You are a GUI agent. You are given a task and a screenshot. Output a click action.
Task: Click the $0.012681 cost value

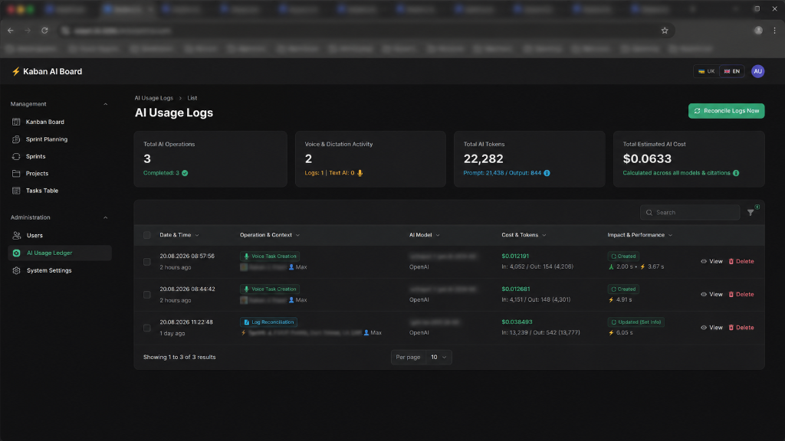point(516,289)
